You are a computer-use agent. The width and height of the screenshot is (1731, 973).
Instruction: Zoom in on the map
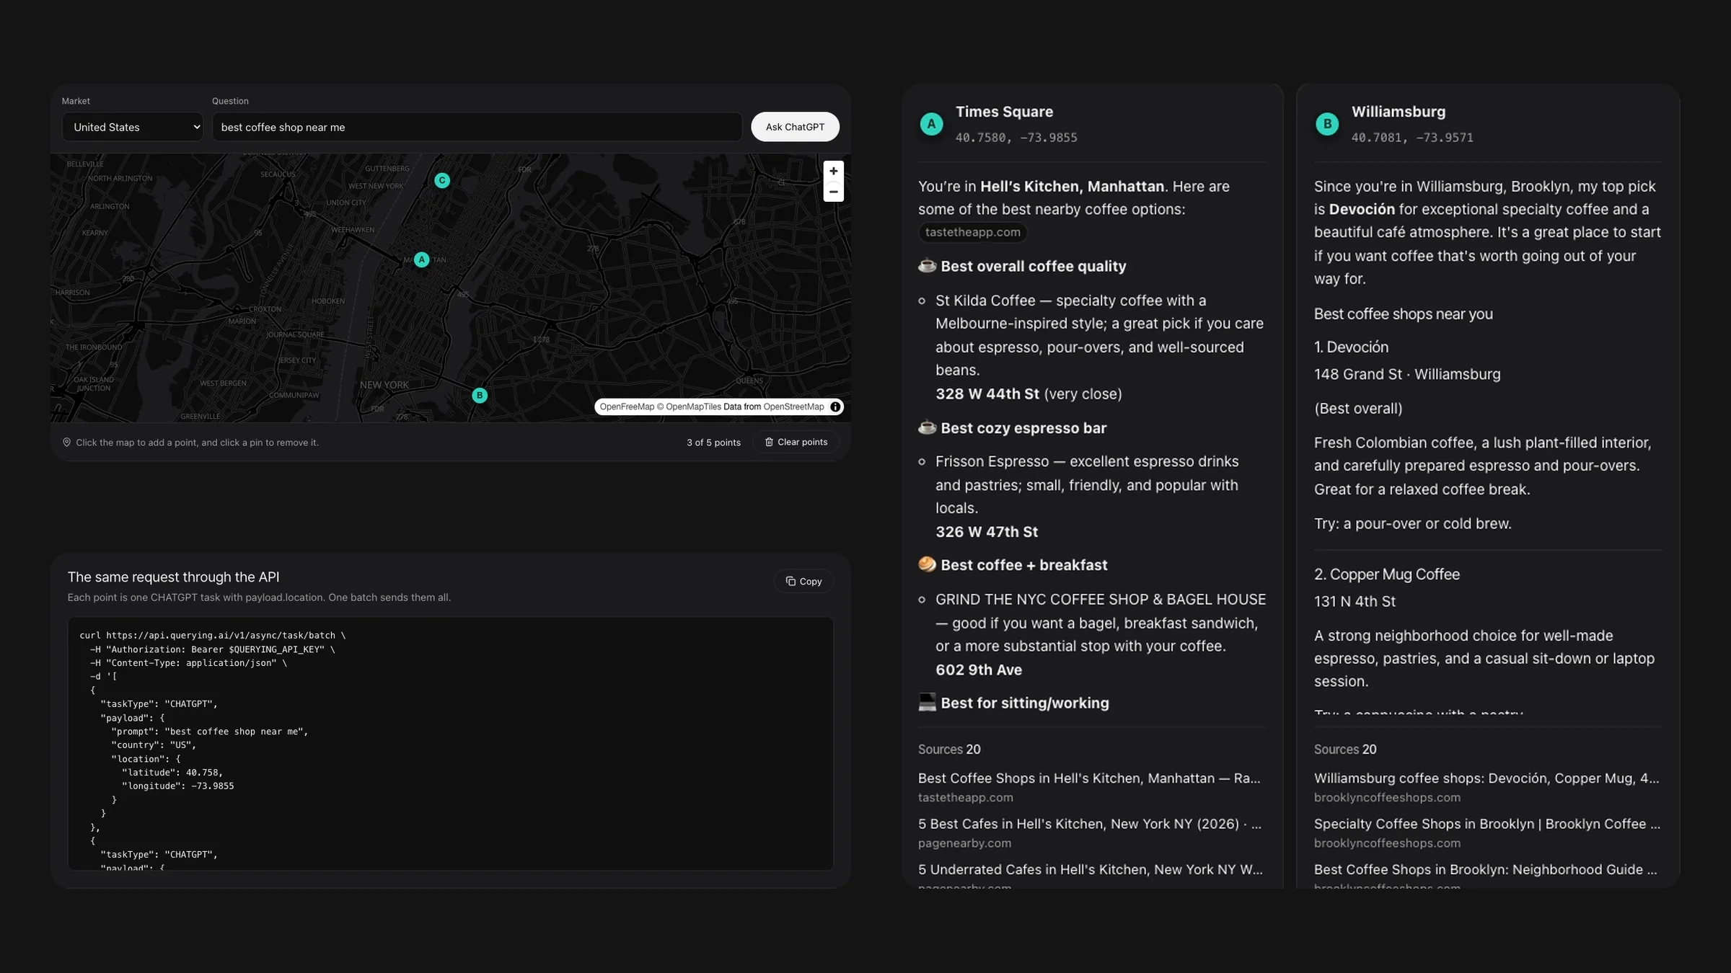833,171
